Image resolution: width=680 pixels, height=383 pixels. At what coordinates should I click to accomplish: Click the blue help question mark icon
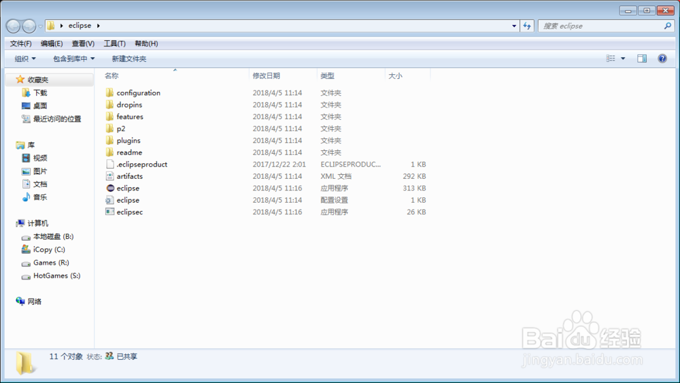[662, 58]
